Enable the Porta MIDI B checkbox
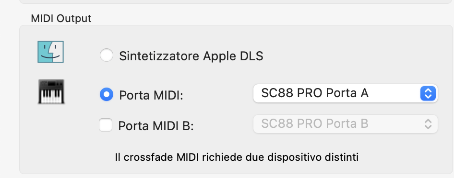Image resolution: width=454 pixels, height=178 pixels. pyautogui.click(x=106, y=125)
